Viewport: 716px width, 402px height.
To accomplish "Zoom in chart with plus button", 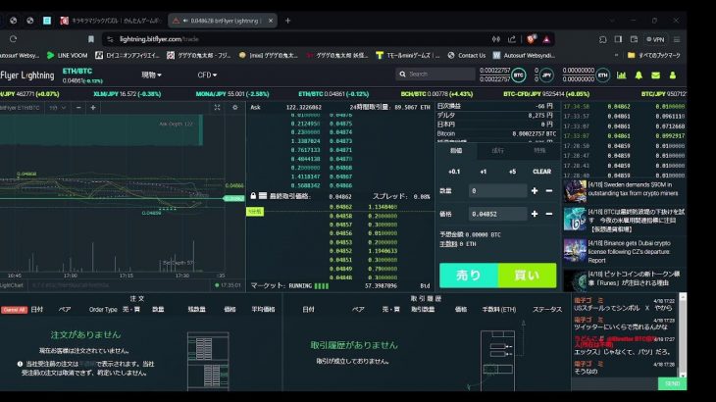I will point(93,108).
